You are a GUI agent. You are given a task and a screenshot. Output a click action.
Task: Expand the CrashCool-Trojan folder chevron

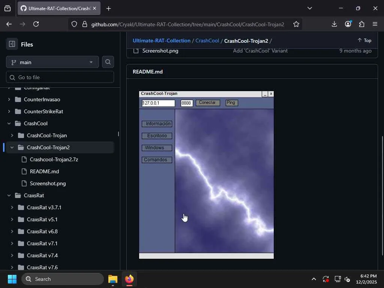(x=12, y=135)
